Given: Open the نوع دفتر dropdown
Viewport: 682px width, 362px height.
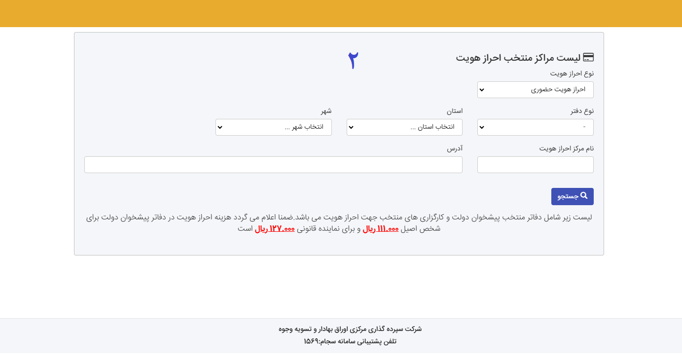Looking at the screenshot, I should pyautogui.click(x=535, y=127).
